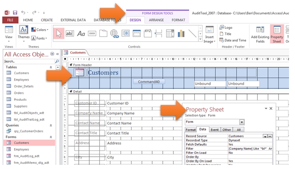Click the Record Source builder (…) button
295x169 pixels.
coord(270,136)
